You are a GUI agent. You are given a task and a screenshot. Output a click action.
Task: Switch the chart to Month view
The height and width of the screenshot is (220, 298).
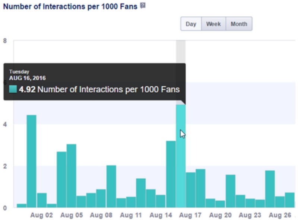tap(239, 24)
